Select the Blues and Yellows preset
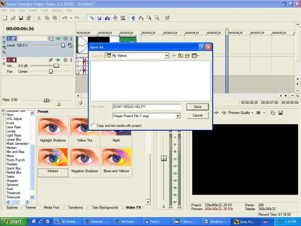Viewport: 301px width, 226px height. pos(116,157)
